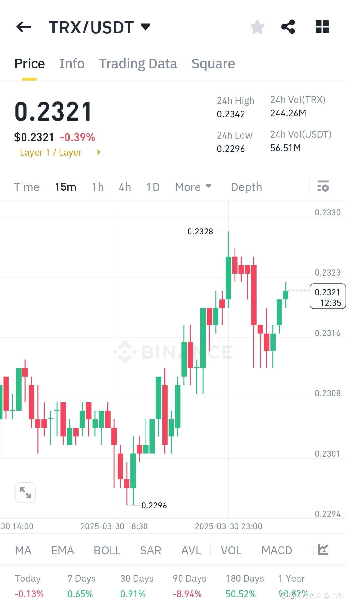Screen dimensions: 346x602
Task: Open the More timeframes dropdown
Action: (x=193, y=187)
